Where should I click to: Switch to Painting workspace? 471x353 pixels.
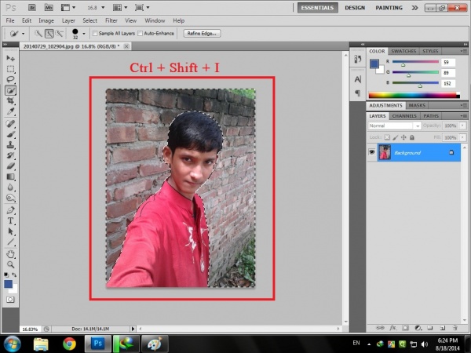click(389, 8)
